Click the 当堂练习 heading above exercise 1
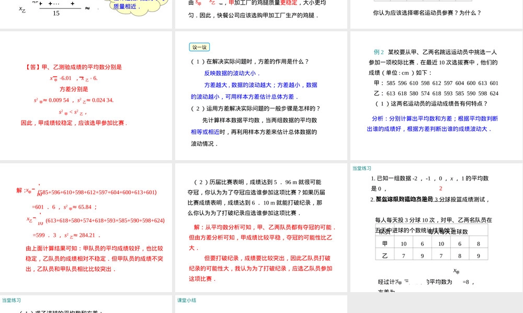Viewport: 523px width, 313px height. click(362, 168)
